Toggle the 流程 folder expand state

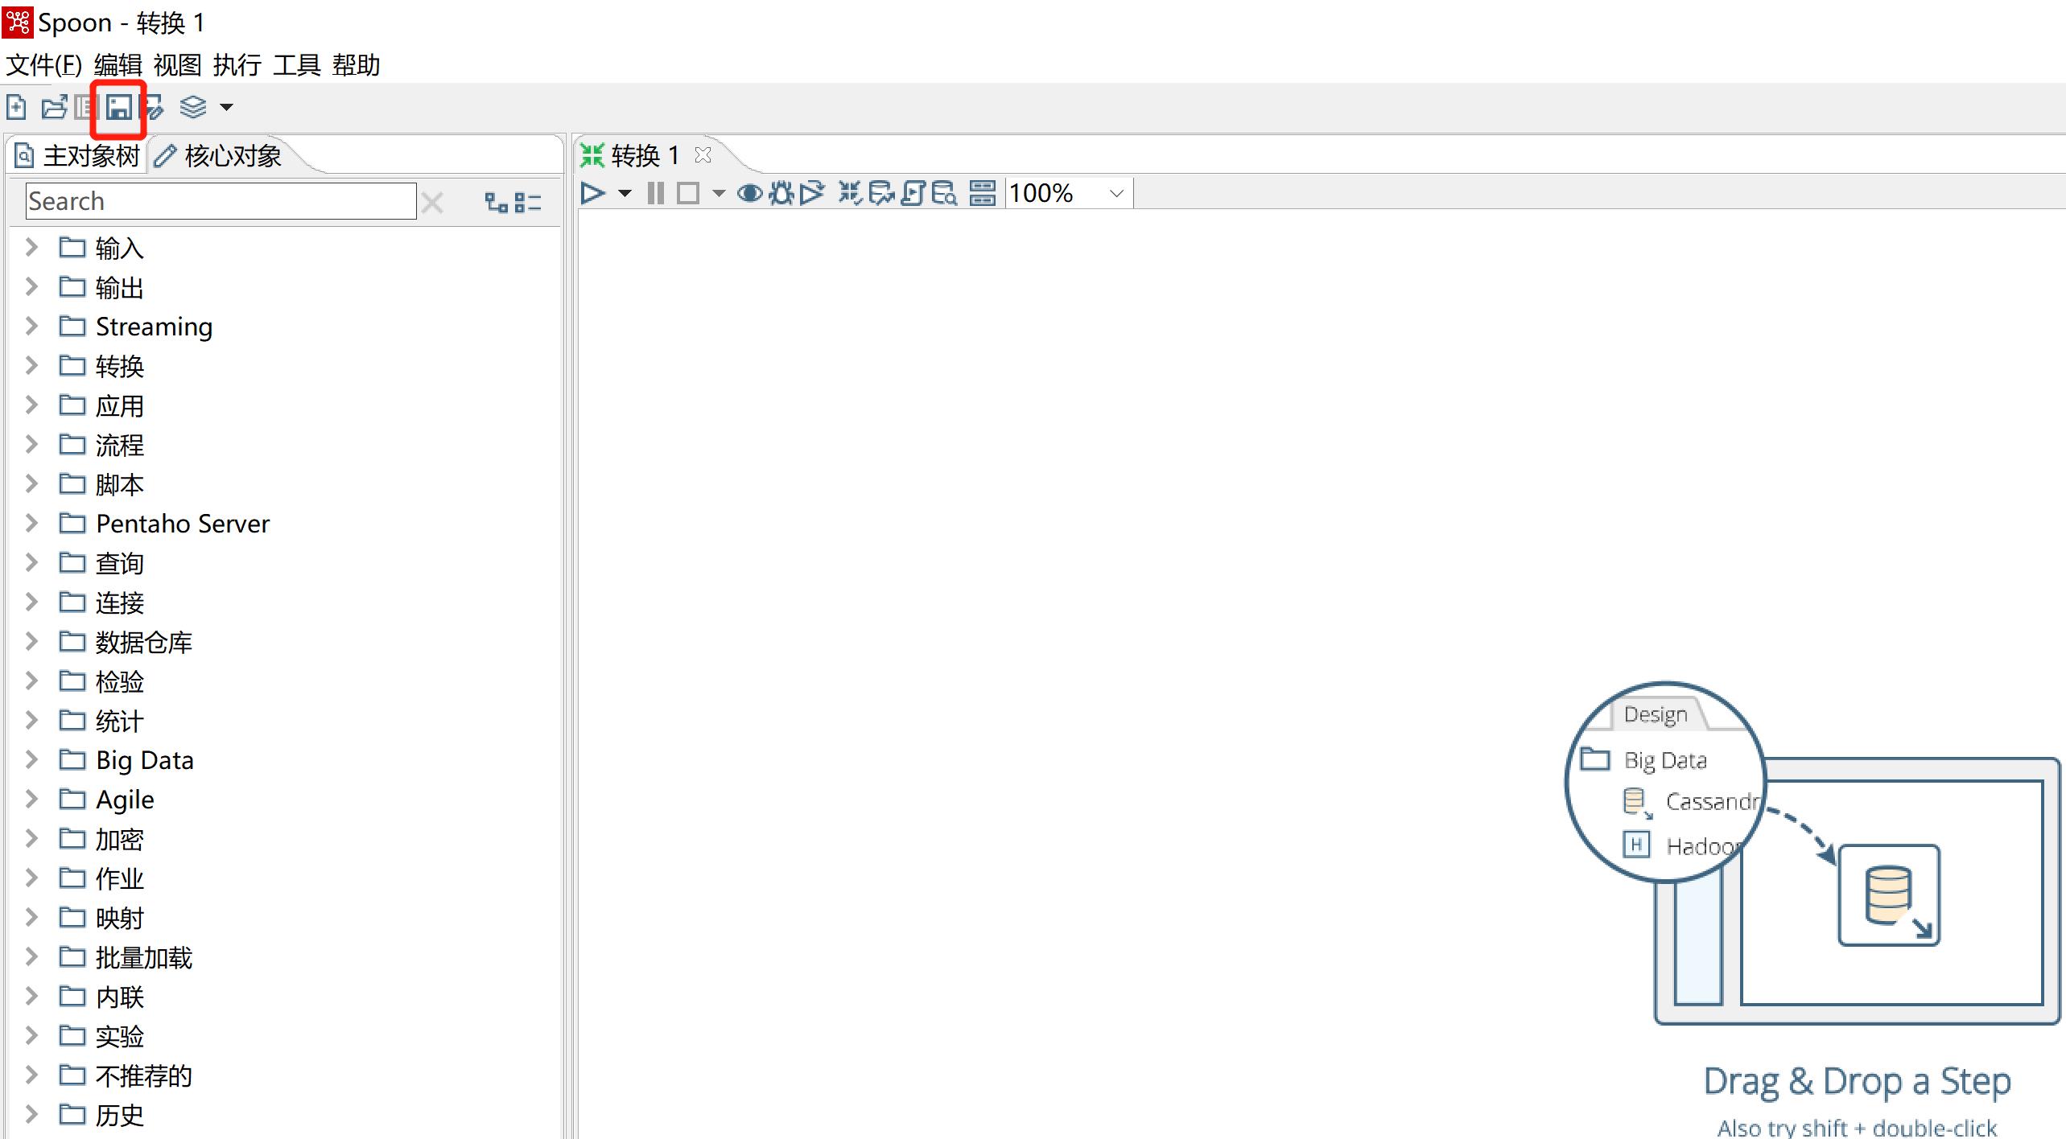tap(31, 445)
